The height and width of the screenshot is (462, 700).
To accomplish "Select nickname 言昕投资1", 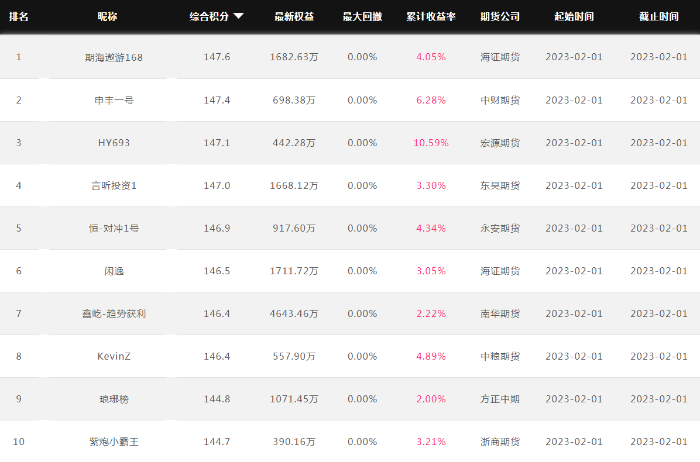I will 114,185.
